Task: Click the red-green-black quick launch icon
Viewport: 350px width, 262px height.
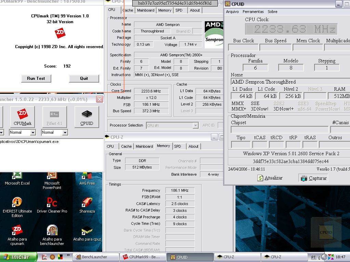Action: point(60,257)
